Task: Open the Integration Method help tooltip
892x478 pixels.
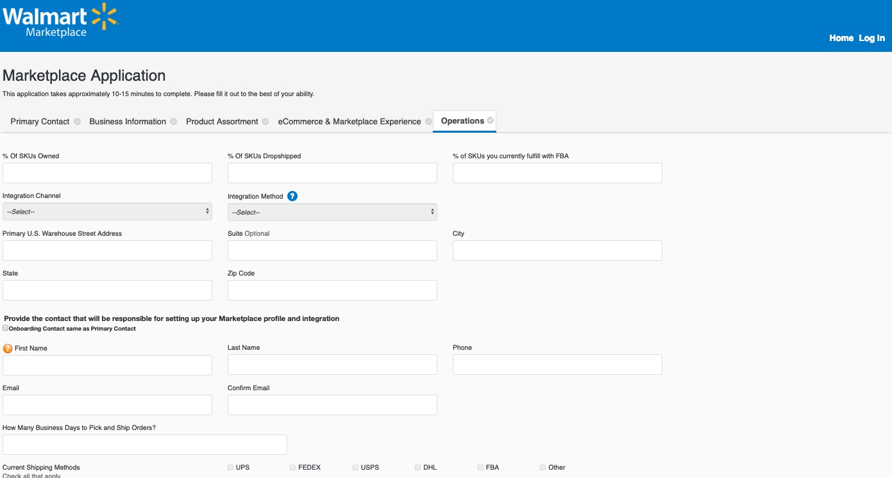Action: click(292, 195)
